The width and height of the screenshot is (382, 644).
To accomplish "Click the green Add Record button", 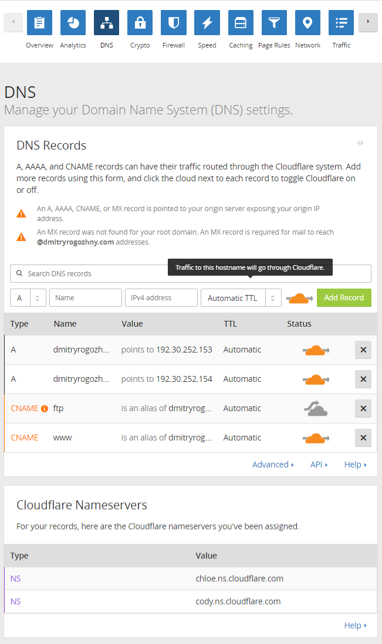I will click(x=344, y=297).
